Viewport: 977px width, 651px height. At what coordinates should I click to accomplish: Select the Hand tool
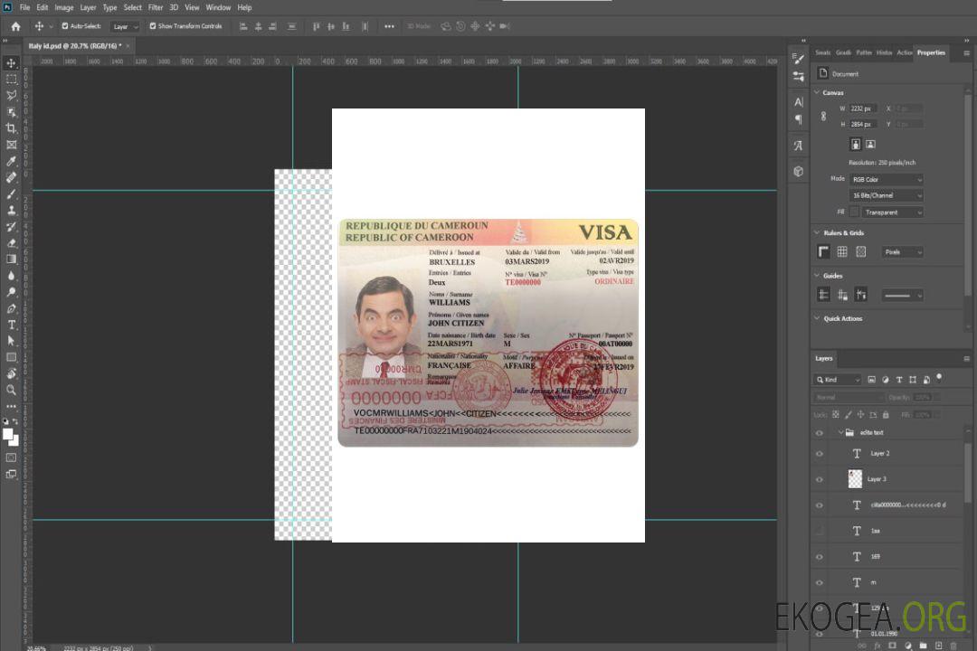(x=11, y=373)
